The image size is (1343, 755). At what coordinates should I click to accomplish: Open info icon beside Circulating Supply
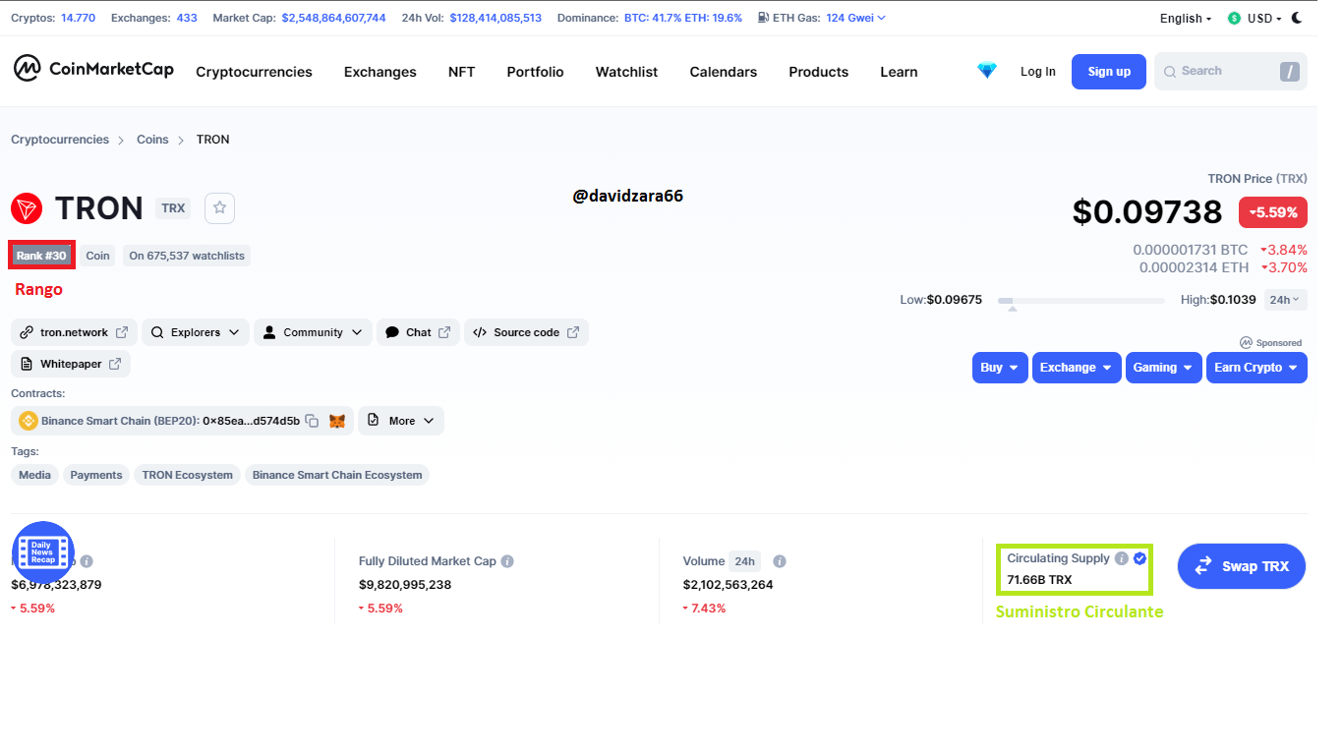point(1122,558)
